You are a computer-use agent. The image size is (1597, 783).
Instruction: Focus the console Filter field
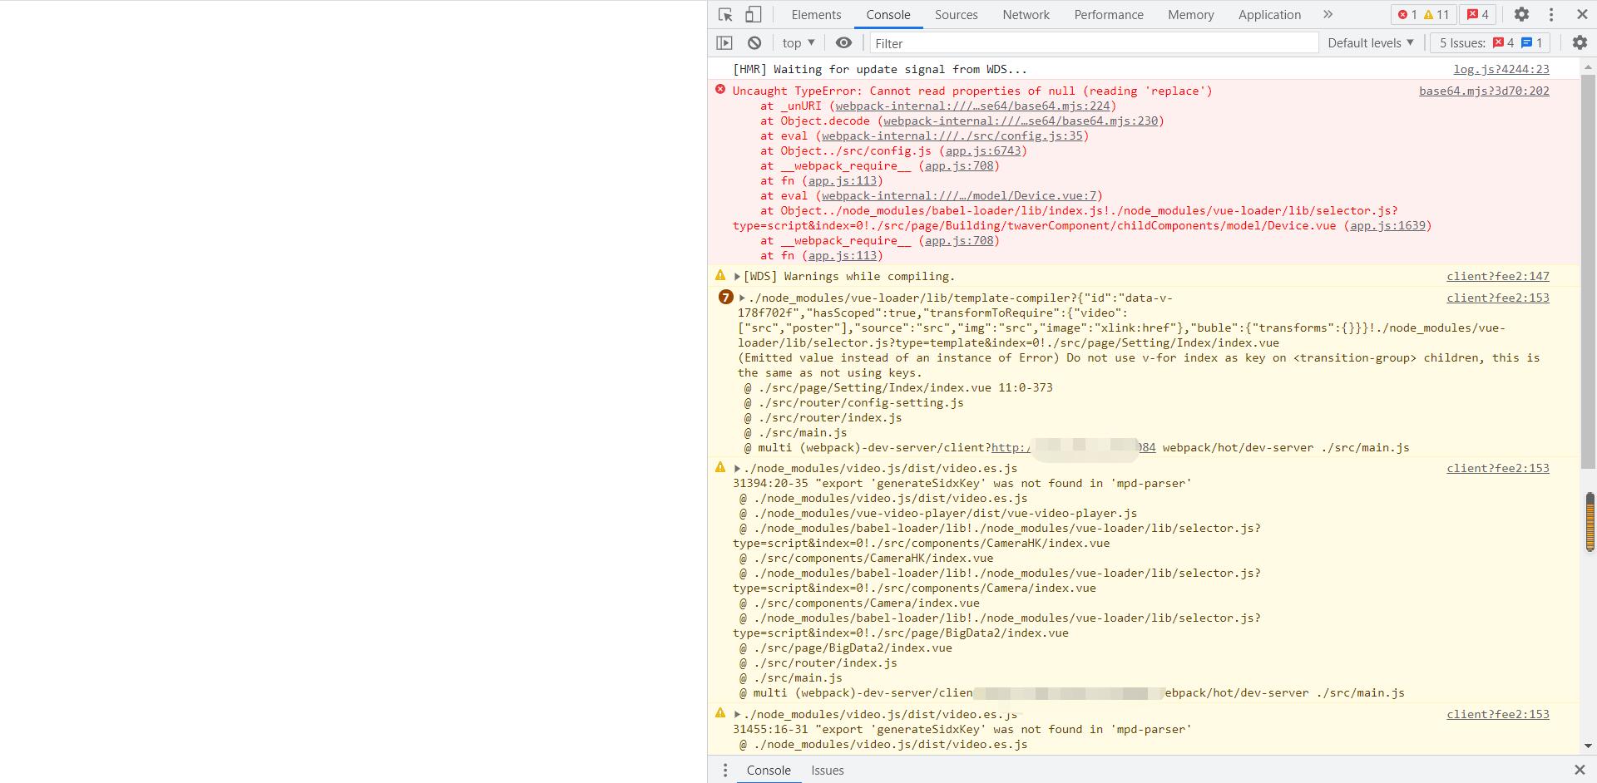pyautogui.click(x=1094, y=43)
